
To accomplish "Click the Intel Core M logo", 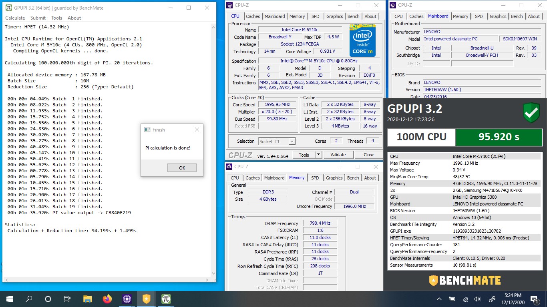I will click(x=362, y=40).
